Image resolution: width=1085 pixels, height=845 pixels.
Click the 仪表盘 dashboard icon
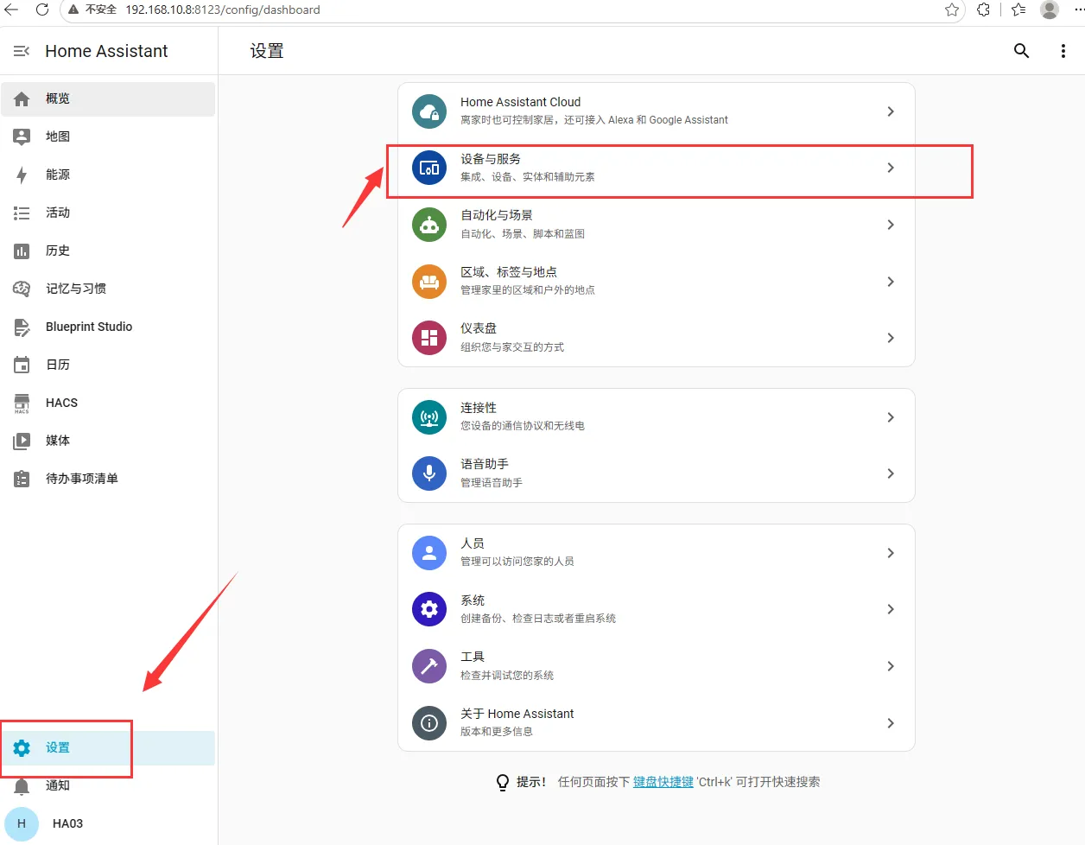pos(429,338)
